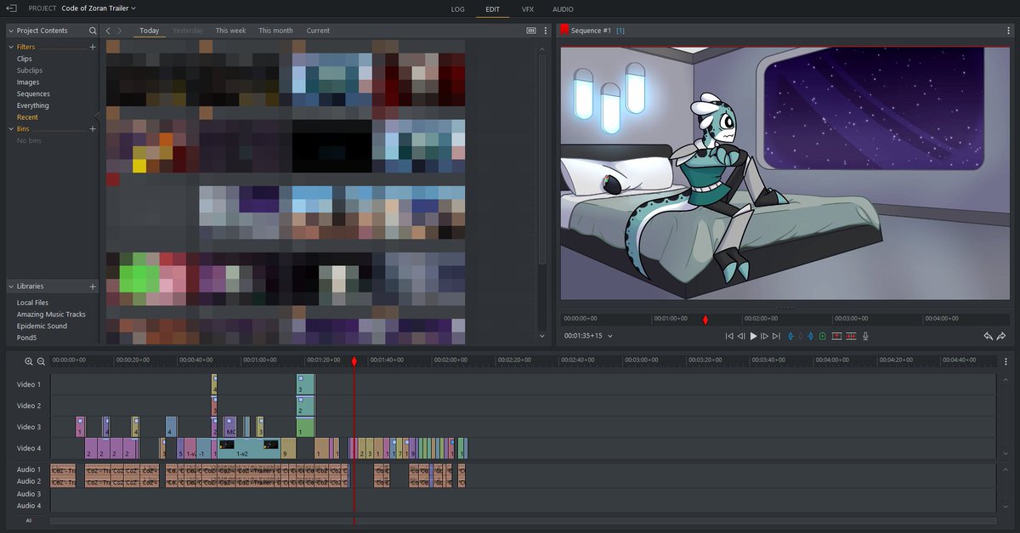The height and width of the screenshot is (533, 1020).
Task: Add a new filter with plus icon
Action: click(93, 47)
